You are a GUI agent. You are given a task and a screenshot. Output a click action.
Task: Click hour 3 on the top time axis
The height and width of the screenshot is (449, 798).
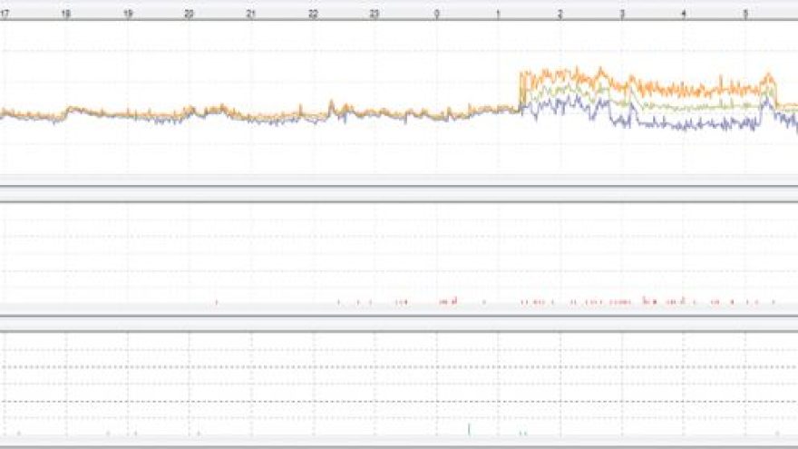click(622, 15)
